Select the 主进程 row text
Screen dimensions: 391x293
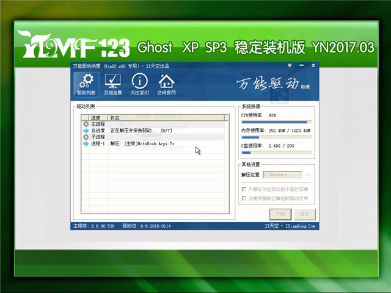[98, 124]
